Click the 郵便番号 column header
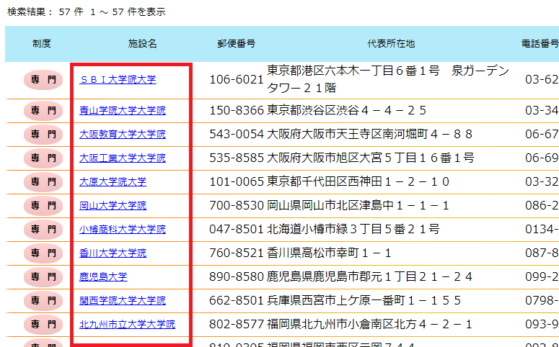The image size is (559, 347). click(237, 44)
